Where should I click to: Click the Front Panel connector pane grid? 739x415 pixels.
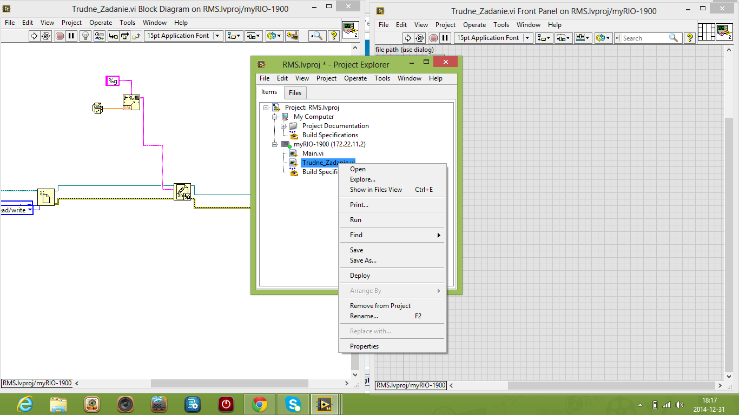[707, 32]
